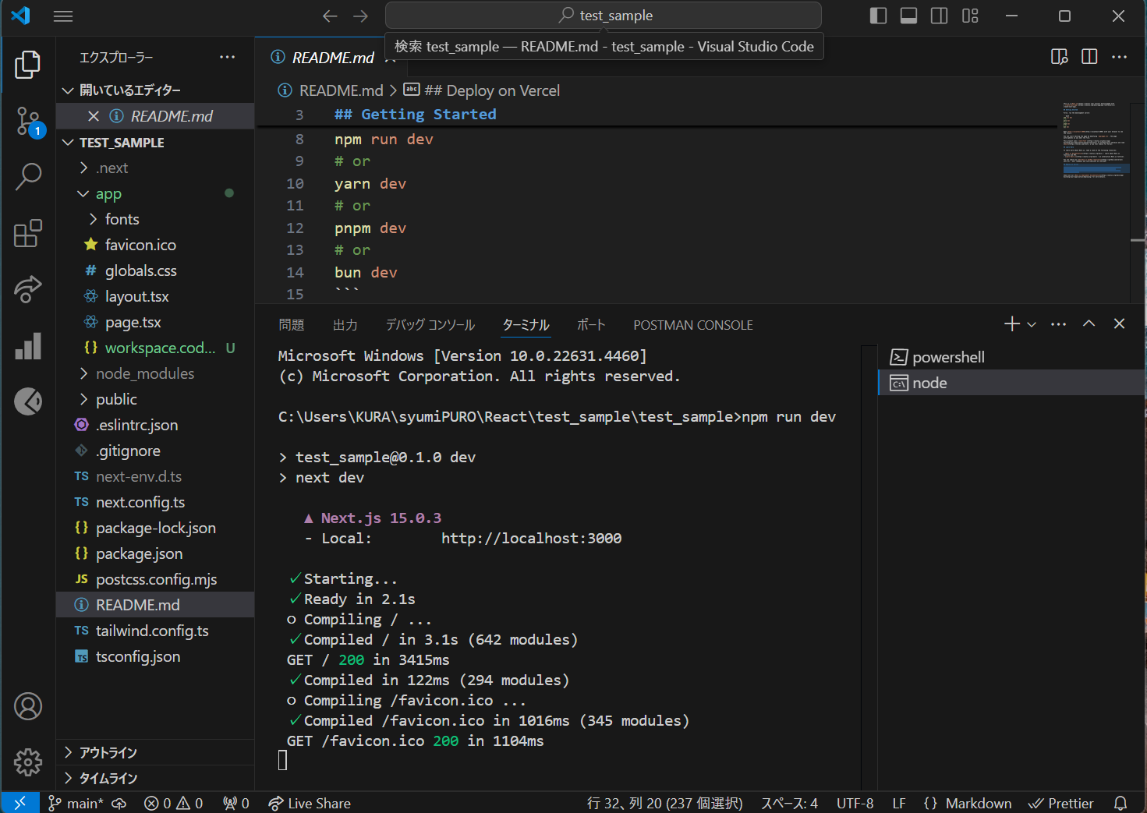
Task: Close the terminal panel
Action: [1119, 324]
